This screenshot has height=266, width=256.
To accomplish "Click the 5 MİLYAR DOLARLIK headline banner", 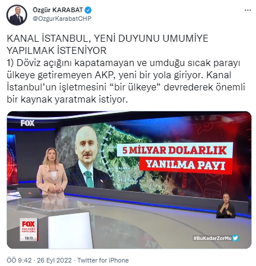I will [x=175, y=150].
